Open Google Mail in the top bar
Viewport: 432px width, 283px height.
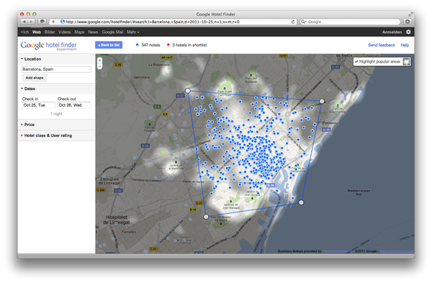click(112, 32)
